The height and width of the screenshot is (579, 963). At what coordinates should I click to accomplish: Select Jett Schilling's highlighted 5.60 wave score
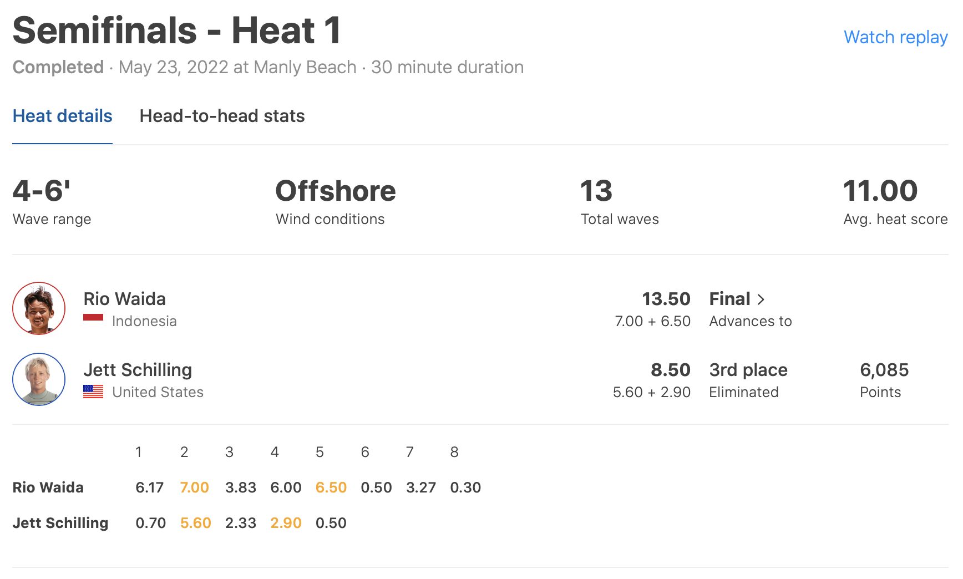(195, 523)
